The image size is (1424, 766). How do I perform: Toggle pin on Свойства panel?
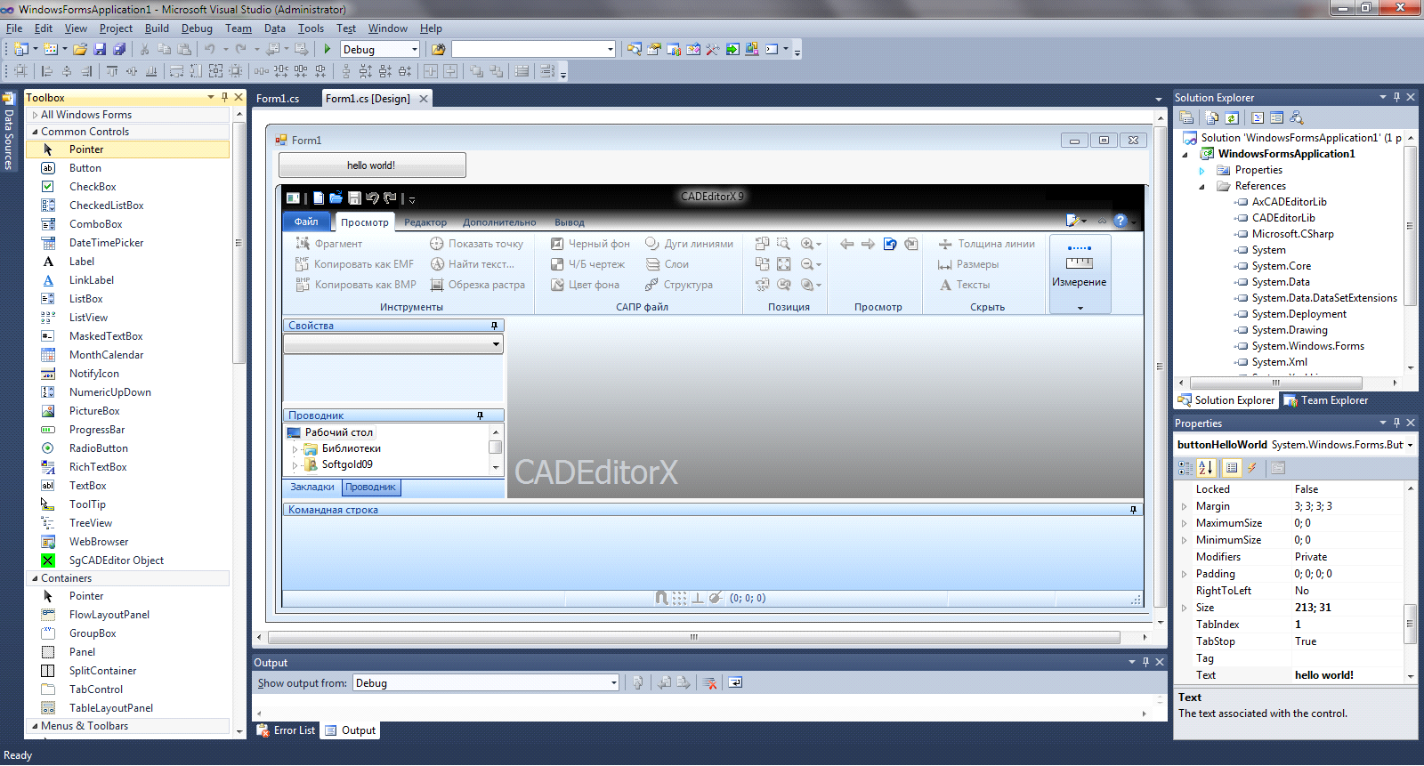[x=495, y=326]
